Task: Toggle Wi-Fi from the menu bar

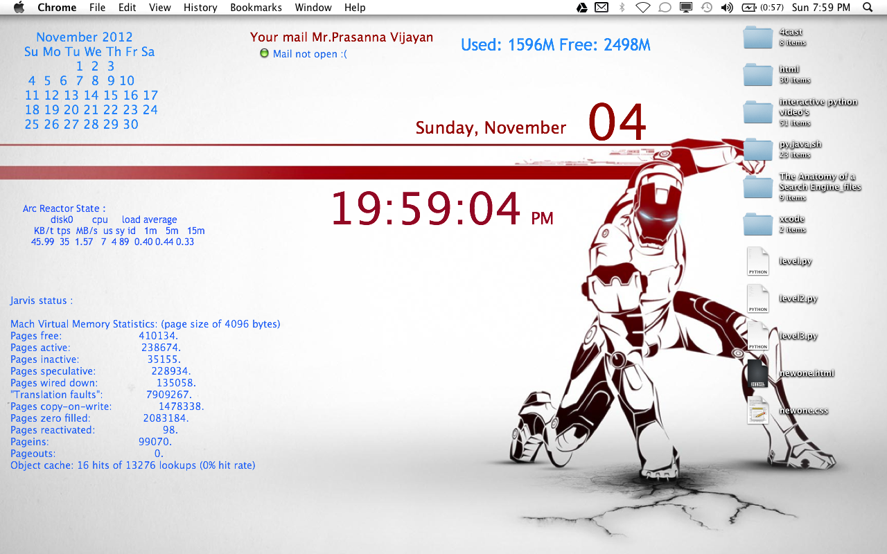Action: pos(642,8)
